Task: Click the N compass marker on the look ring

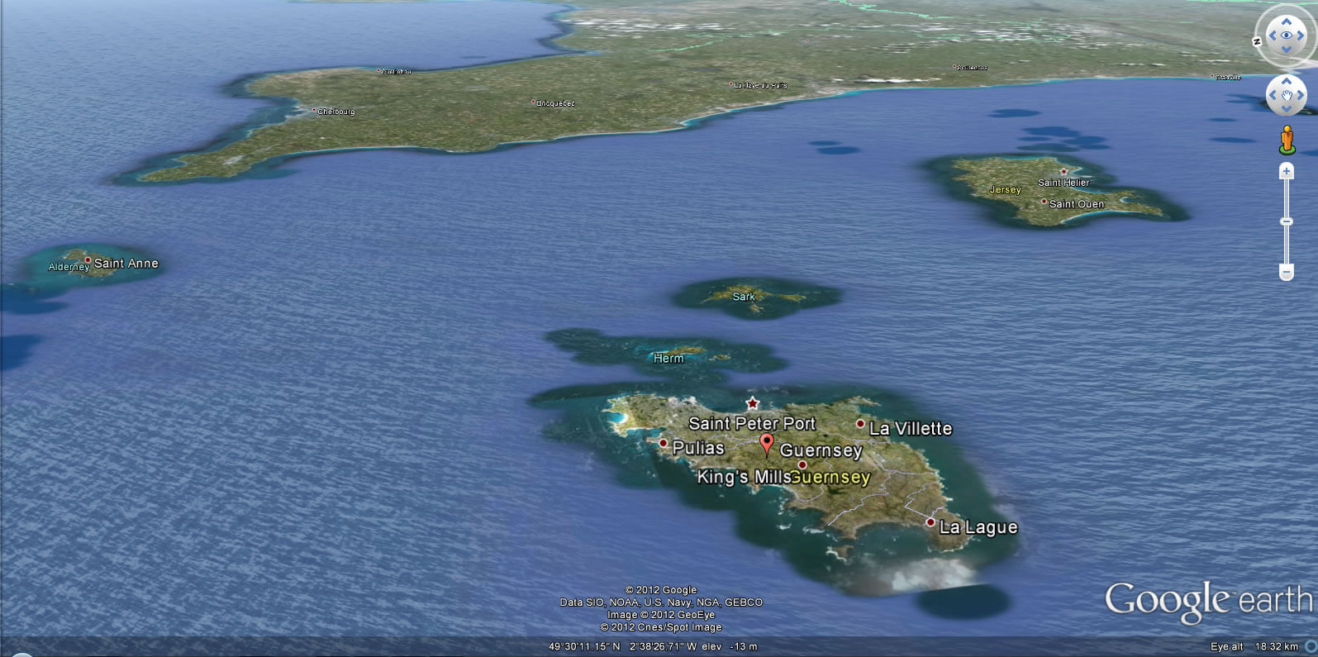Action: [1257, 41]
